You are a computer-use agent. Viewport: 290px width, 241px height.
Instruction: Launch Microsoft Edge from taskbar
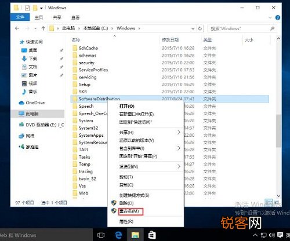118,235
